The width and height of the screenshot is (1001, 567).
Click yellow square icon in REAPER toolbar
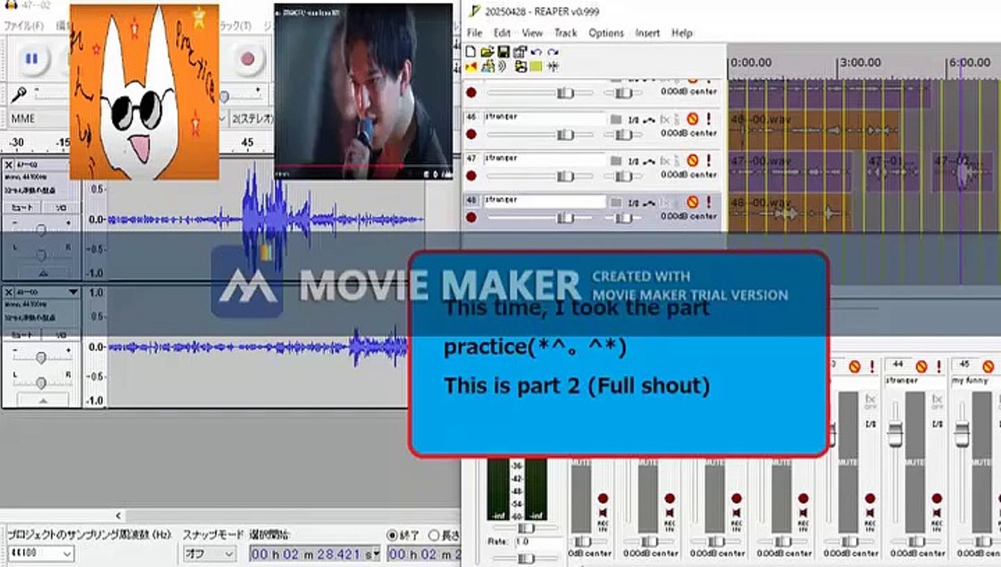tap(536, 67)
